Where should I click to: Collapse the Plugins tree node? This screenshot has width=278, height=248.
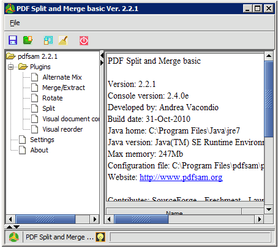10,67
